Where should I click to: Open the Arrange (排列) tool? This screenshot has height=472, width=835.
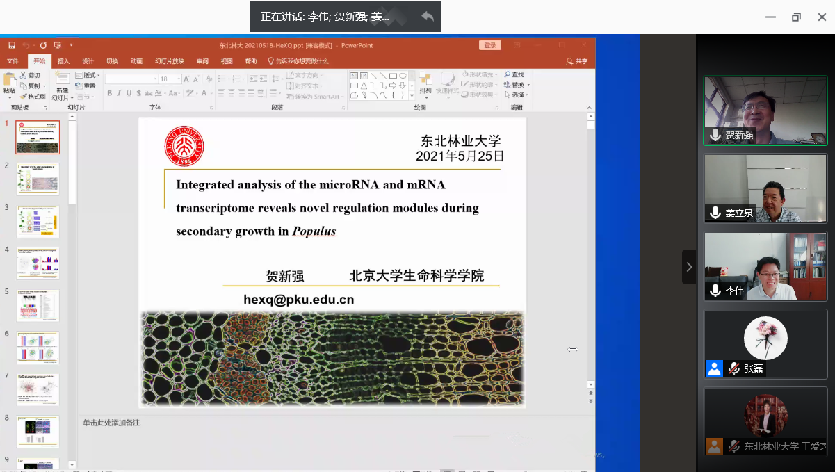425,79
